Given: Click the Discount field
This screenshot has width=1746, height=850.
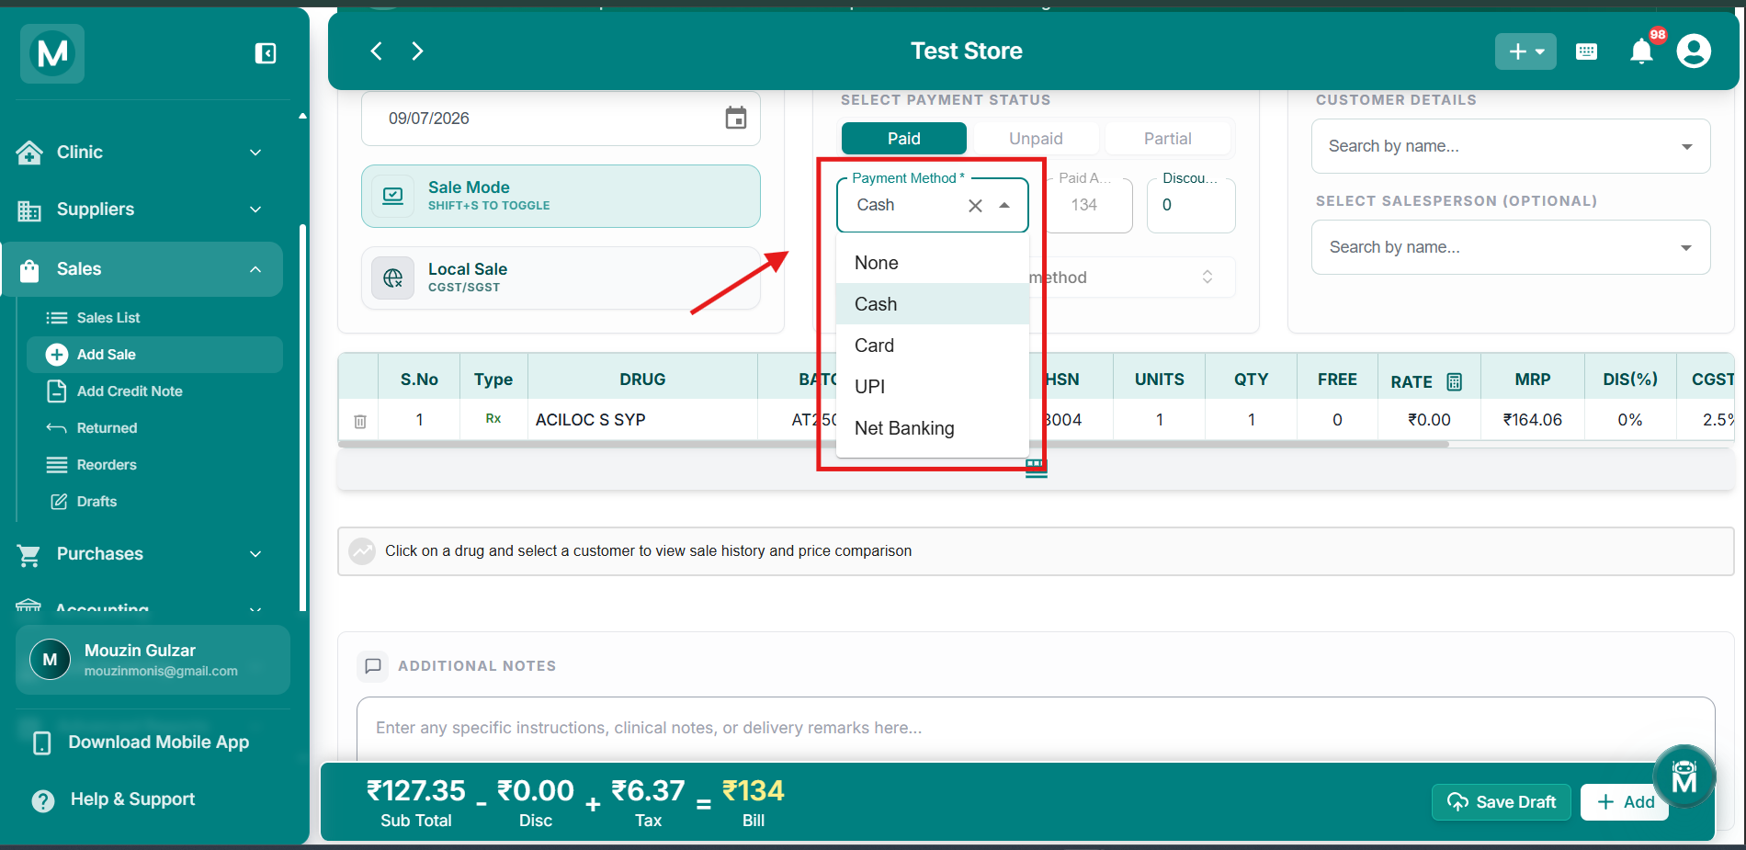Looking at the screenshot, I should [x=1191, y=205].
